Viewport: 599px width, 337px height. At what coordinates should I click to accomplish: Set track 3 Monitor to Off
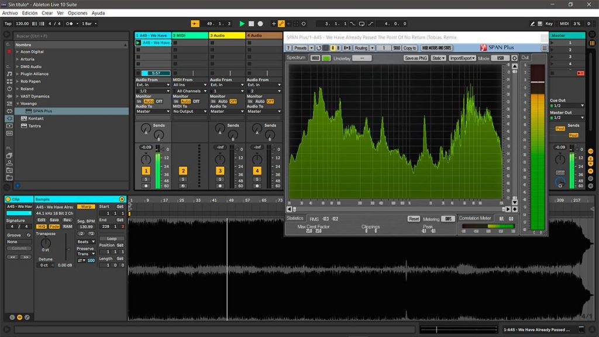pos(233,101)
